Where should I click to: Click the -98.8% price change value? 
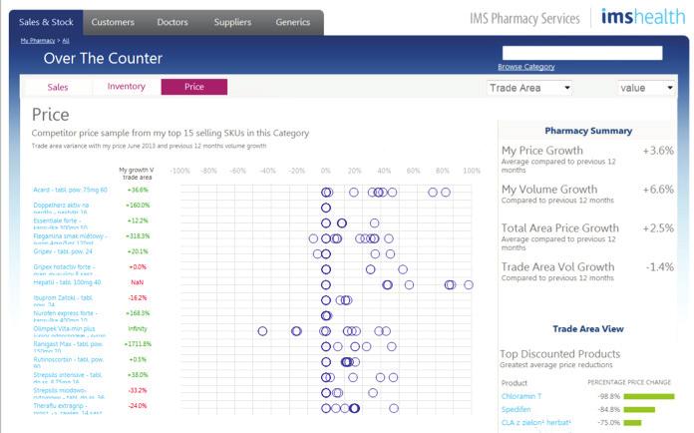(609, 397)
